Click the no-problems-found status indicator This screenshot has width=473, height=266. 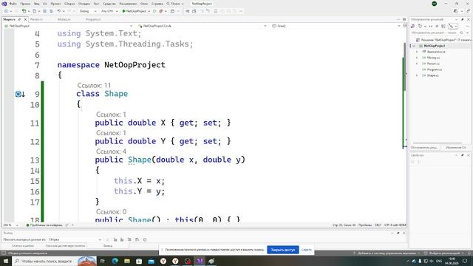click(44, 225)
